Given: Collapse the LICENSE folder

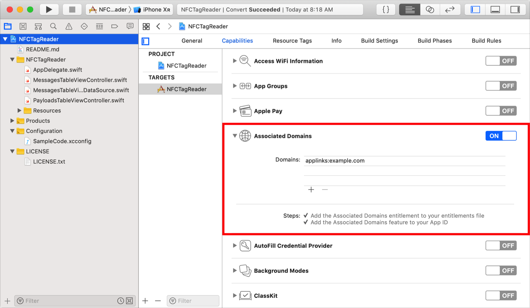Looking at the screenshot, I should [13, 151].
